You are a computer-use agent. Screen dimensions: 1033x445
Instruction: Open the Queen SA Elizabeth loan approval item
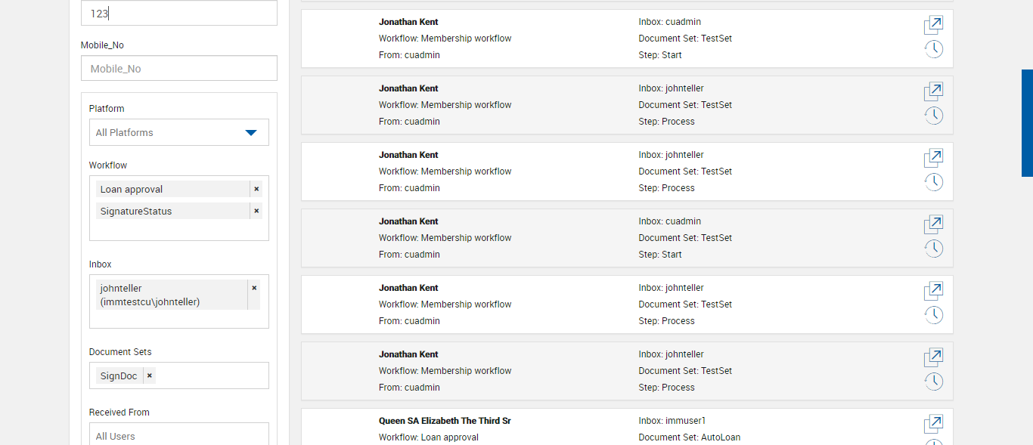[933, 424]
